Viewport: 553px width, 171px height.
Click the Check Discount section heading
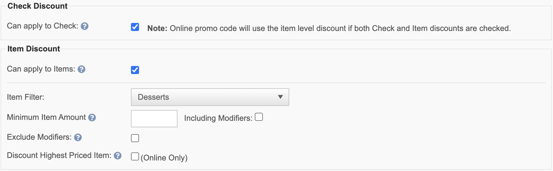coord(37,6)
